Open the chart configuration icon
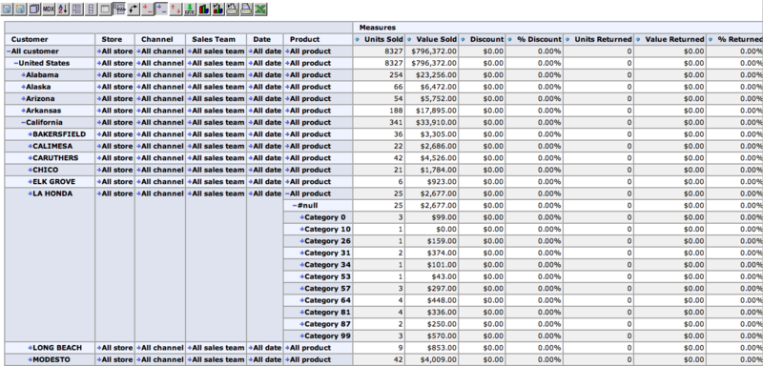The image size is (763, 366). point(218,9)
